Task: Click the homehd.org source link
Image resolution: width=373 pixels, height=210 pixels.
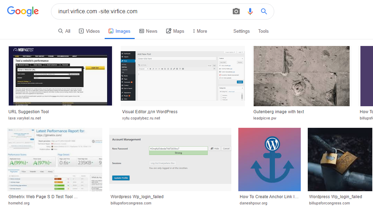Action: 19,203
